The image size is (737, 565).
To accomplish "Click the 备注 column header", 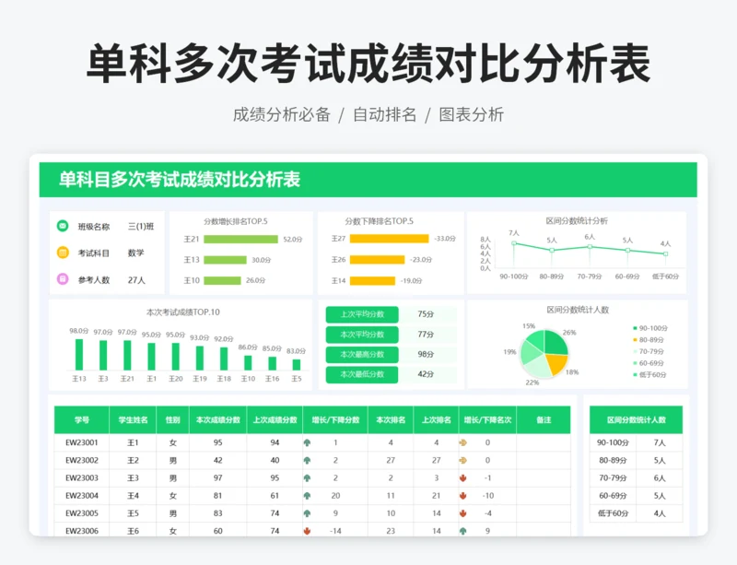I will click(544, 419).
